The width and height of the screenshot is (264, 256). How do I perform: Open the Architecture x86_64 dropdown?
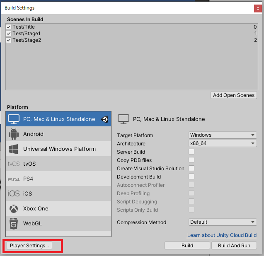pyautogui.click(x=223, y=143)
